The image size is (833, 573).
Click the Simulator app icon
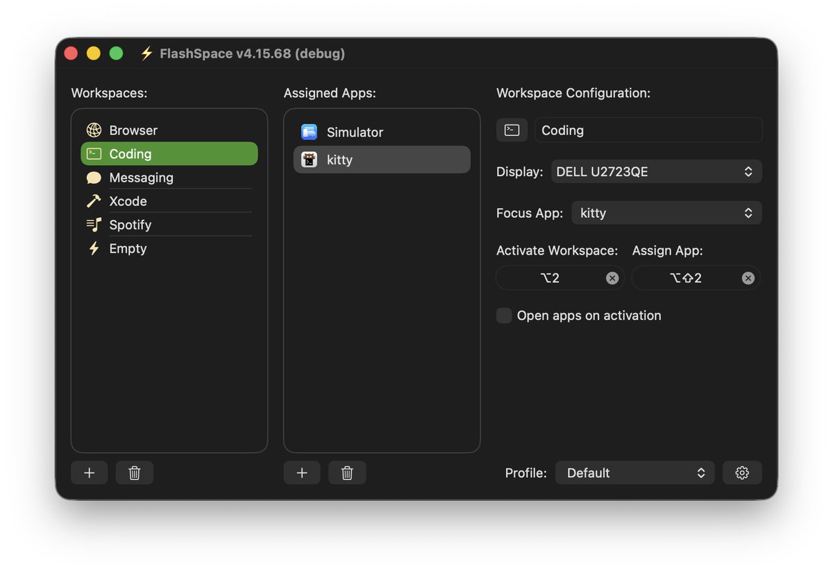309,132
